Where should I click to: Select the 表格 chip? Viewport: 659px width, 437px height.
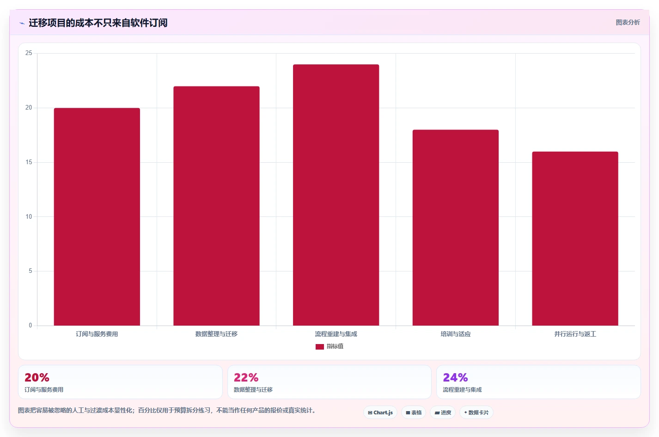[414, 412]
